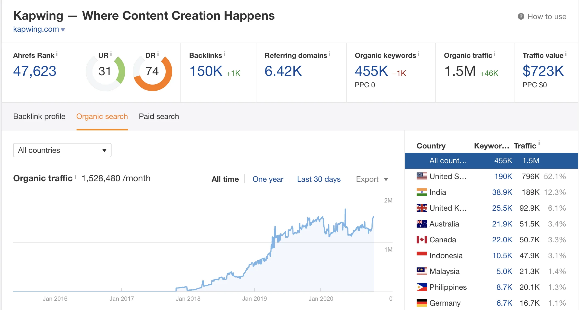Select the All countries table row

pyautogui.click(x=491, y=160)
